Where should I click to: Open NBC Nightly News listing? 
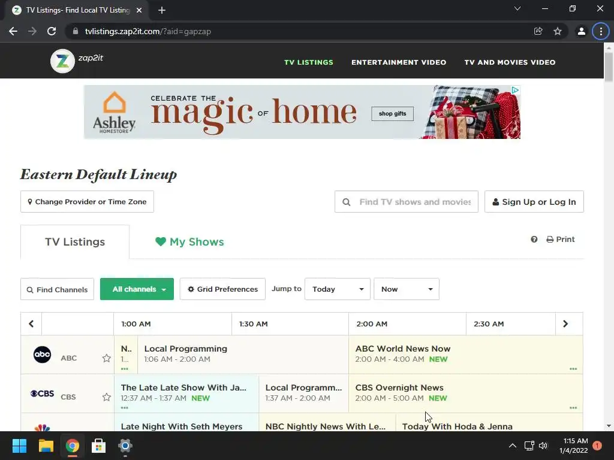[327, 422]
